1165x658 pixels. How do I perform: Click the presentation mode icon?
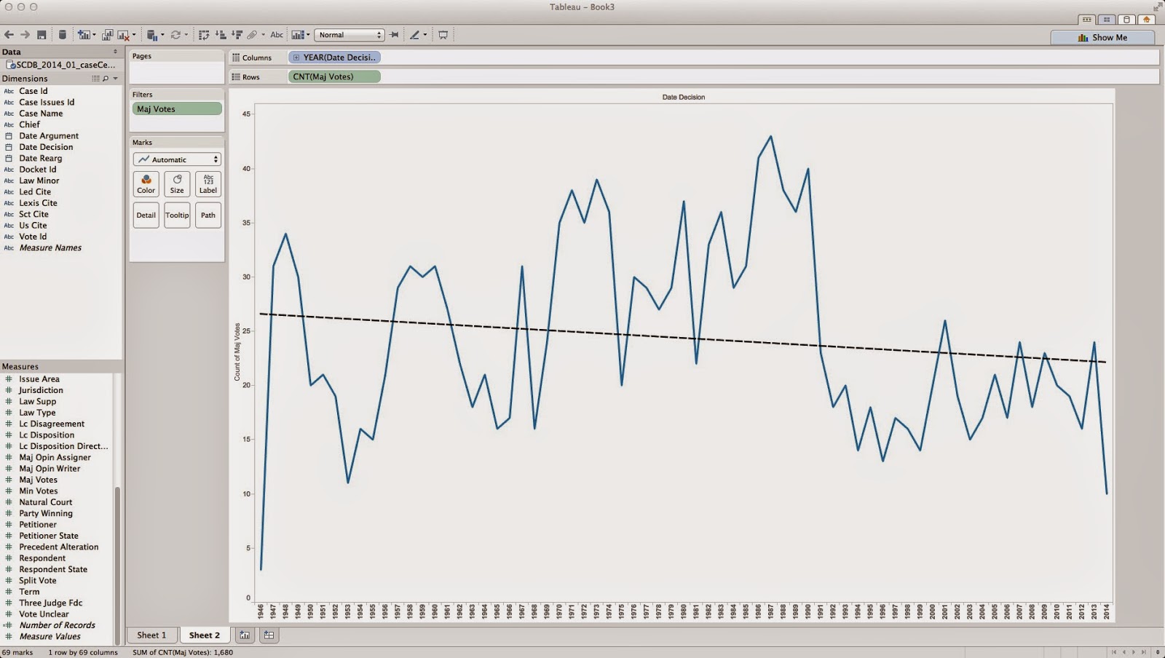(x=443, y=35)
